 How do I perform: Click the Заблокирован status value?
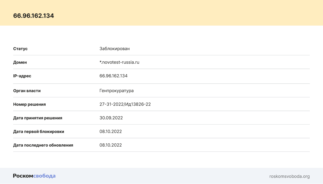pyautogui.click(x=115, y=49)
